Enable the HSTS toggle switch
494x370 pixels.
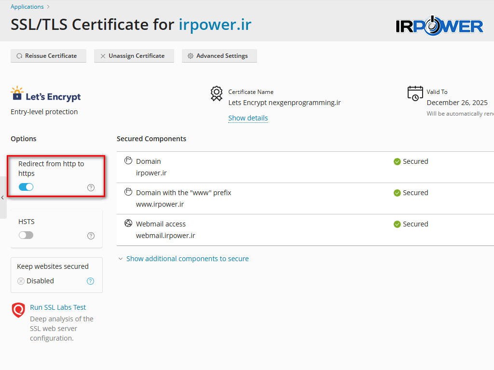click(26, 235)
